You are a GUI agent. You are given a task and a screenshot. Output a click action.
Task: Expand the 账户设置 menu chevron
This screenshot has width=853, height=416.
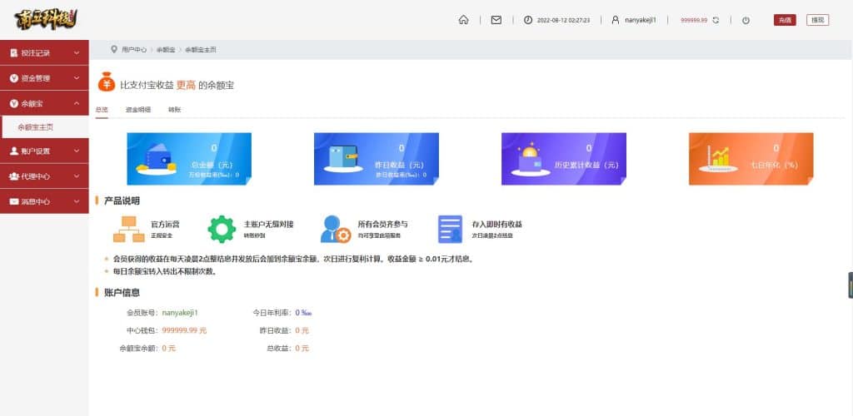tap(77, 151)
